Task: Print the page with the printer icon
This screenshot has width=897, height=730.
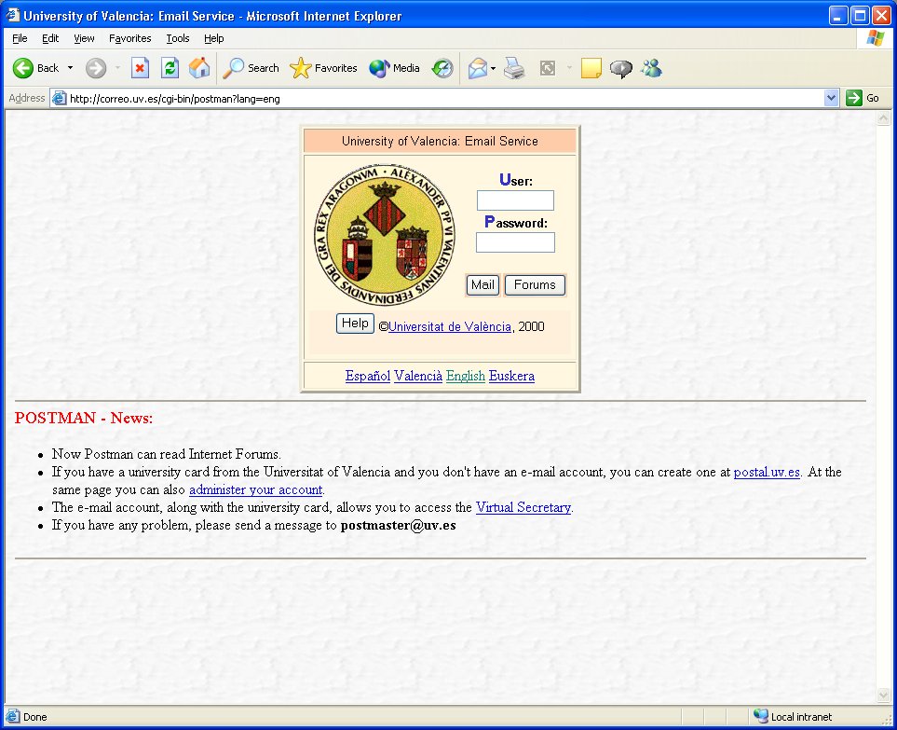Action: point(514,68)
